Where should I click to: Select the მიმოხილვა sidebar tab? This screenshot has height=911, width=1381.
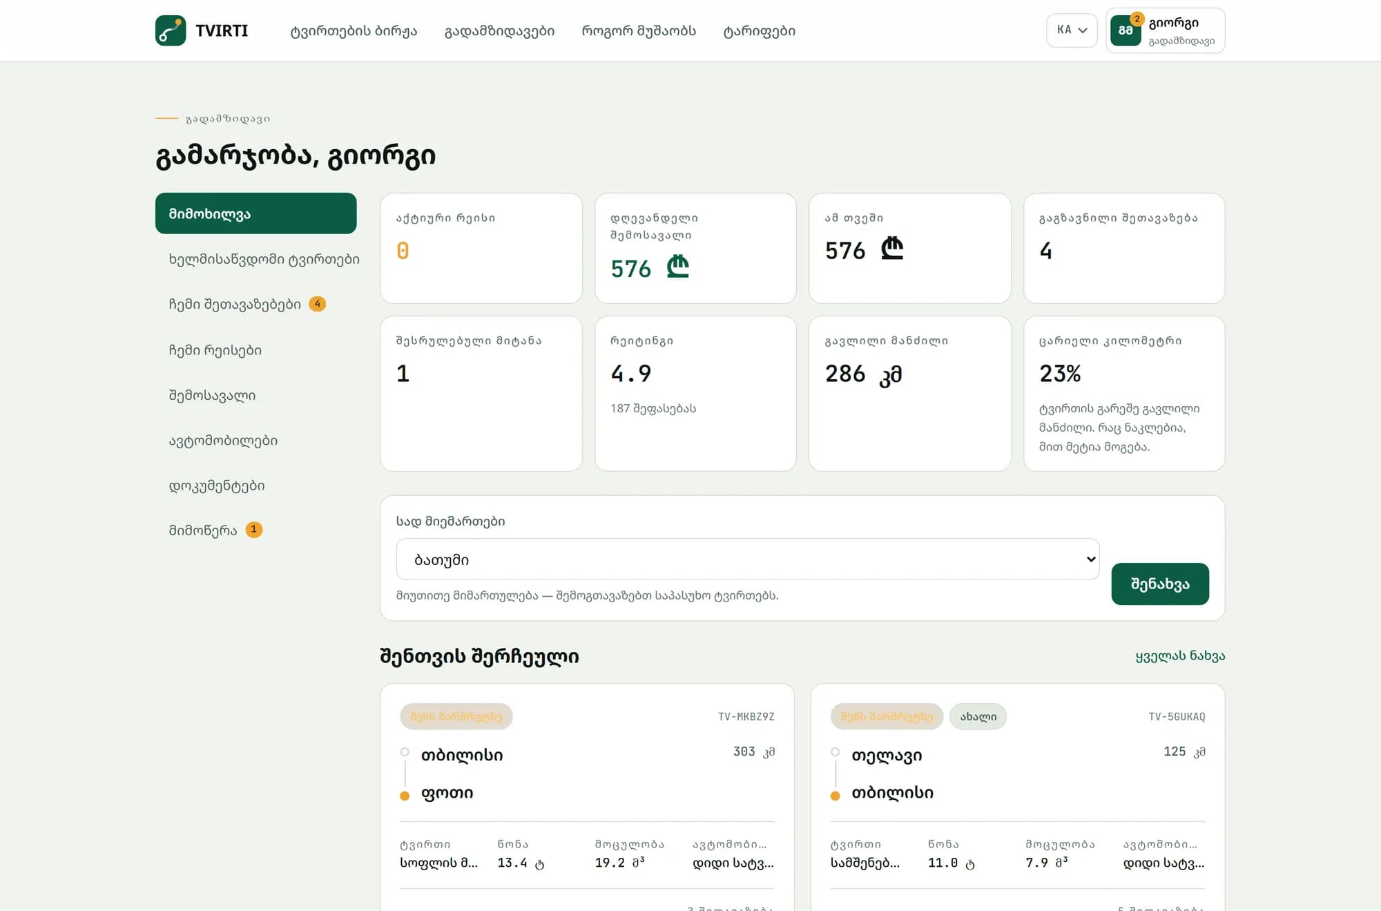pos(255,213)
